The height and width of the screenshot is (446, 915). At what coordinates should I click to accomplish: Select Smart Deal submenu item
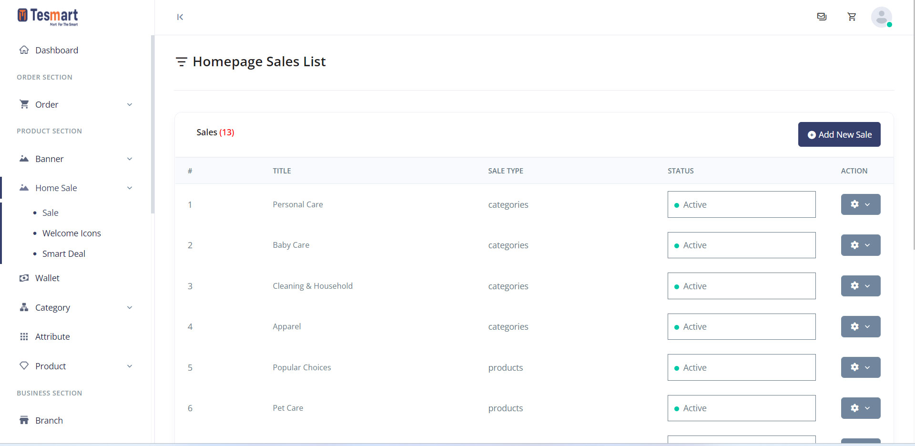[64, 253]
